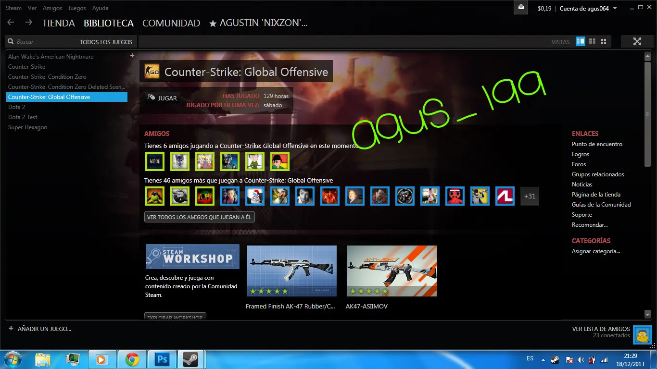Open the Noticias link
Screen dimensions: 657x369
coord(582,184)
